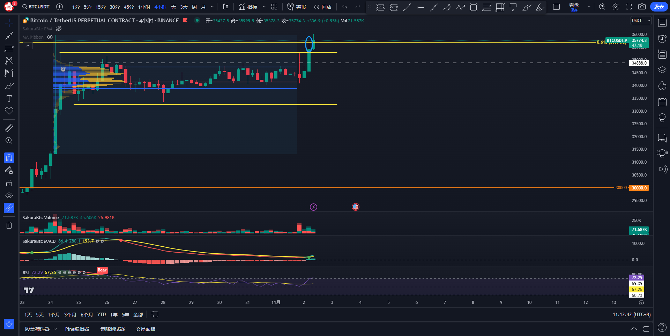Click the layout square icon
This screenshot has height=336, width=670.
(557, 7)
